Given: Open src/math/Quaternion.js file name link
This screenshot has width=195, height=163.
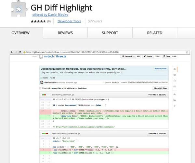Looking at the screenshot, I should coord(63,95).
